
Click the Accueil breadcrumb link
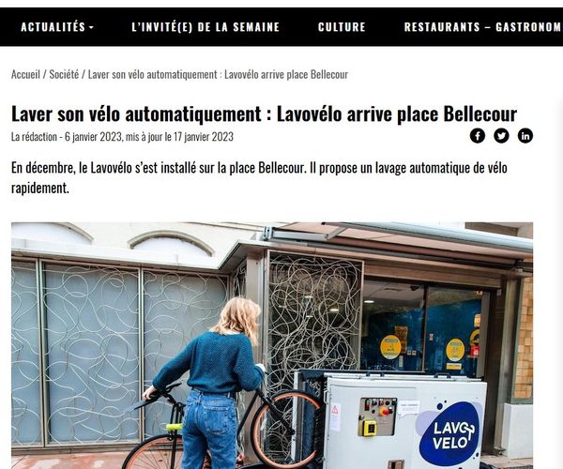pyautogui.click(x=25, y=74)
